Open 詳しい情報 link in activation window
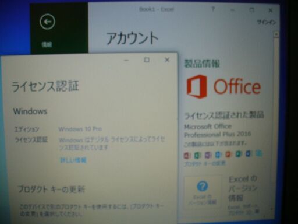The width and height of the screenshot is (298, 224). point(73,160)
